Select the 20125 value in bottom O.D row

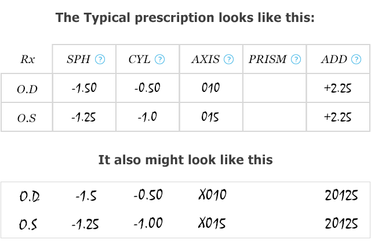pos(341,195)
